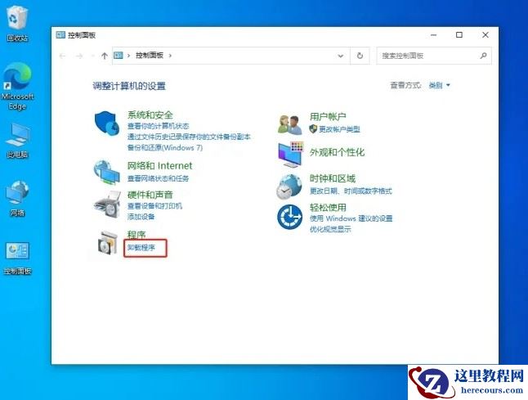
Task: Open 轻松使用 category heading
Action: tap(328, 207)
